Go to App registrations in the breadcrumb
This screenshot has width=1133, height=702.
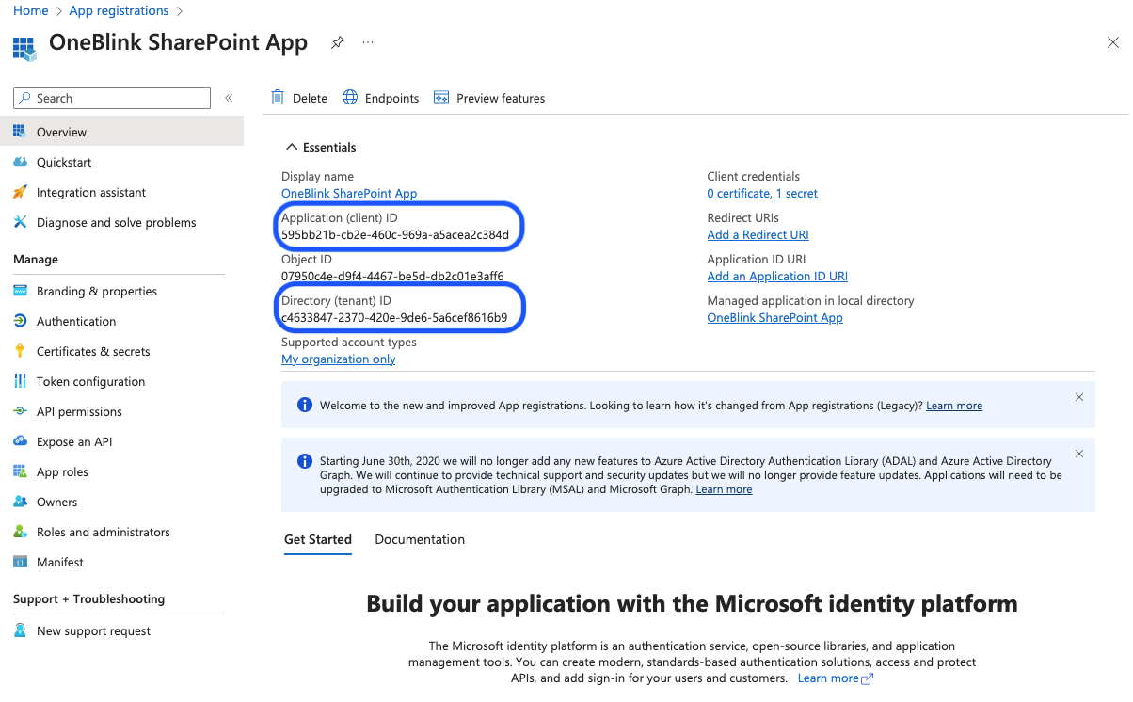[120, 11]
